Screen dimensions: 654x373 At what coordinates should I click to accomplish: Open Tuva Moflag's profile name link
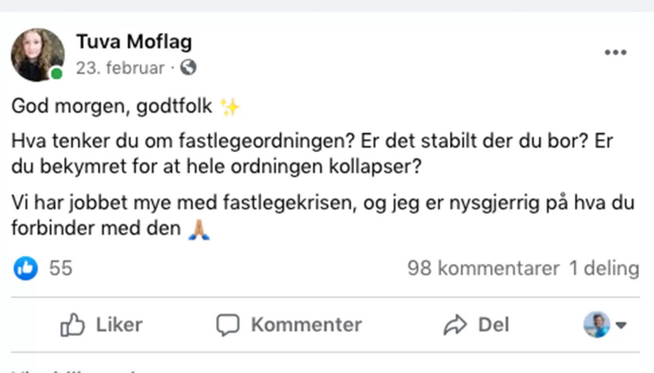(x=134, y=42)
